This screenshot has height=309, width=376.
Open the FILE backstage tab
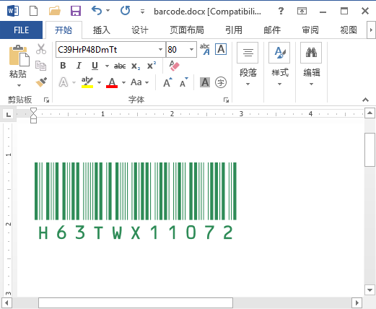pos(21,30)
